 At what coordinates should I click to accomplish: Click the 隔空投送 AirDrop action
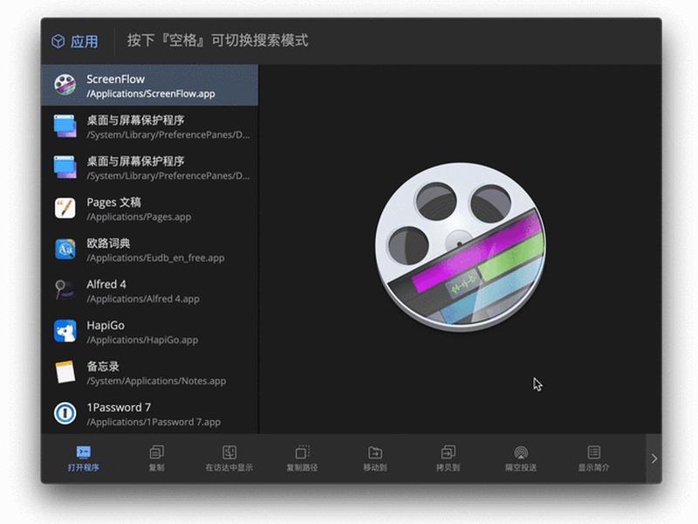pos(521,458)
